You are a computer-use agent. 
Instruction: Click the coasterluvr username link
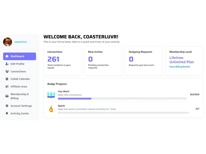pyautogui.click(x=21, y=42)
